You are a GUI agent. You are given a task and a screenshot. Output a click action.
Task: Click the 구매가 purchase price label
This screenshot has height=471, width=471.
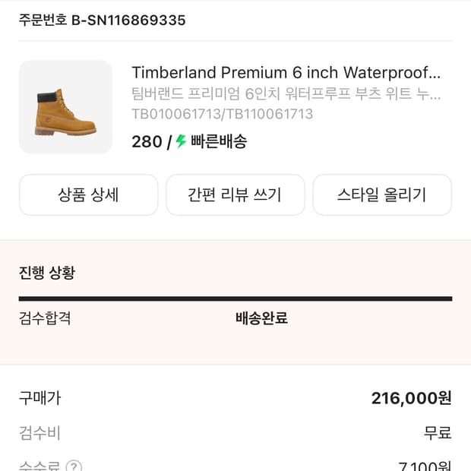coord(40,397)
